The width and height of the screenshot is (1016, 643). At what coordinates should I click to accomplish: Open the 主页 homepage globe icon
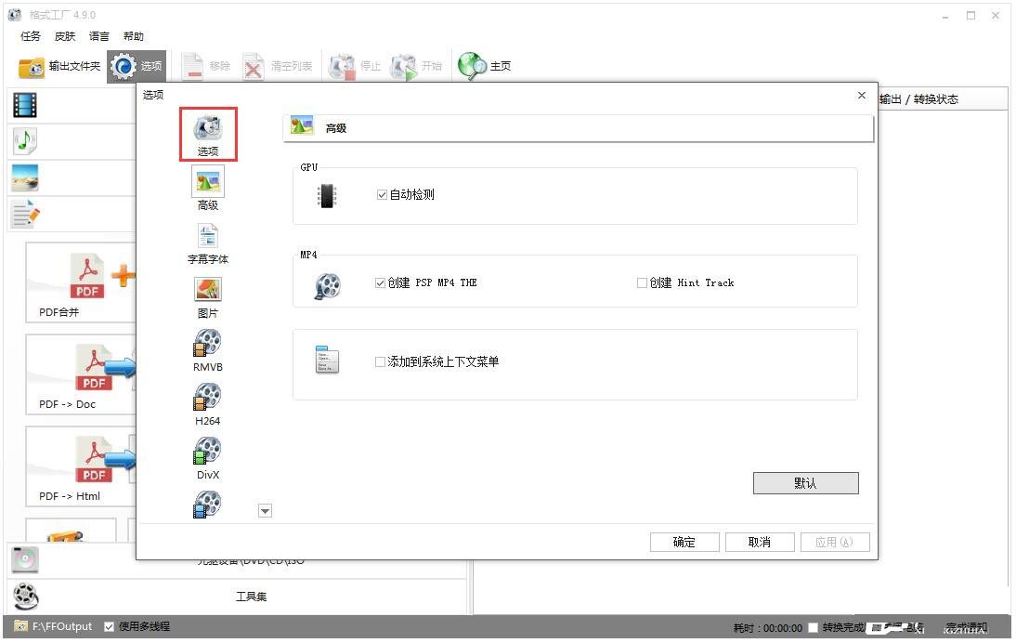[472, 66]
